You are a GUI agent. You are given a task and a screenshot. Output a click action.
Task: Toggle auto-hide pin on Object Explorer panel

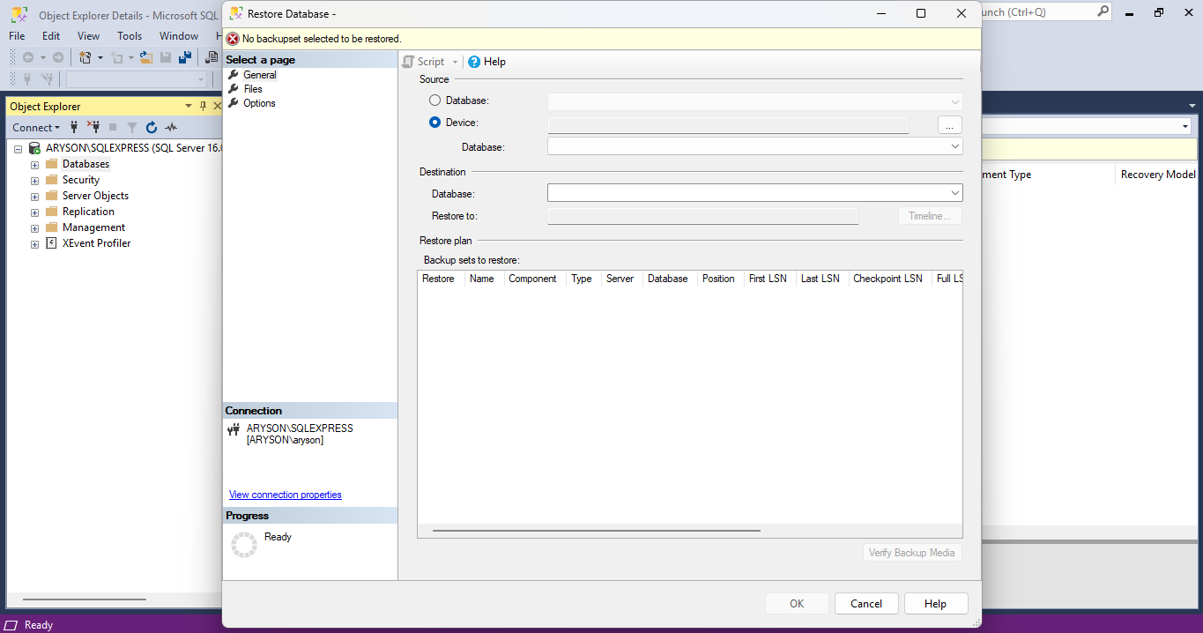point(204,105)
